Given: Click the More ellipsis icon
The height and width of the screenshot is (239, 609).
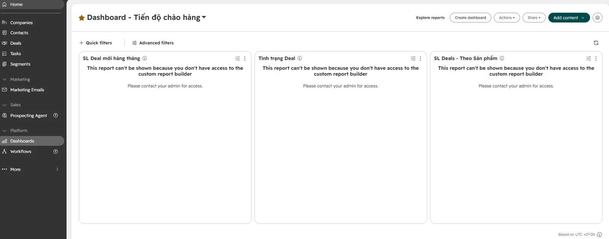Looking at the screenshot, I should pyautogui.click(x=5, y=169).
